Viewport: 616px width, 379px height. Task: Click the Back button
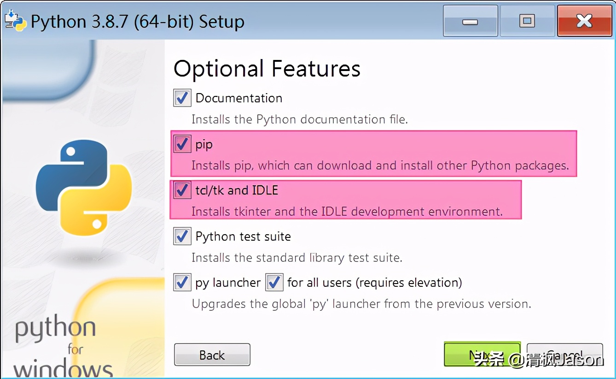point(212,355)
